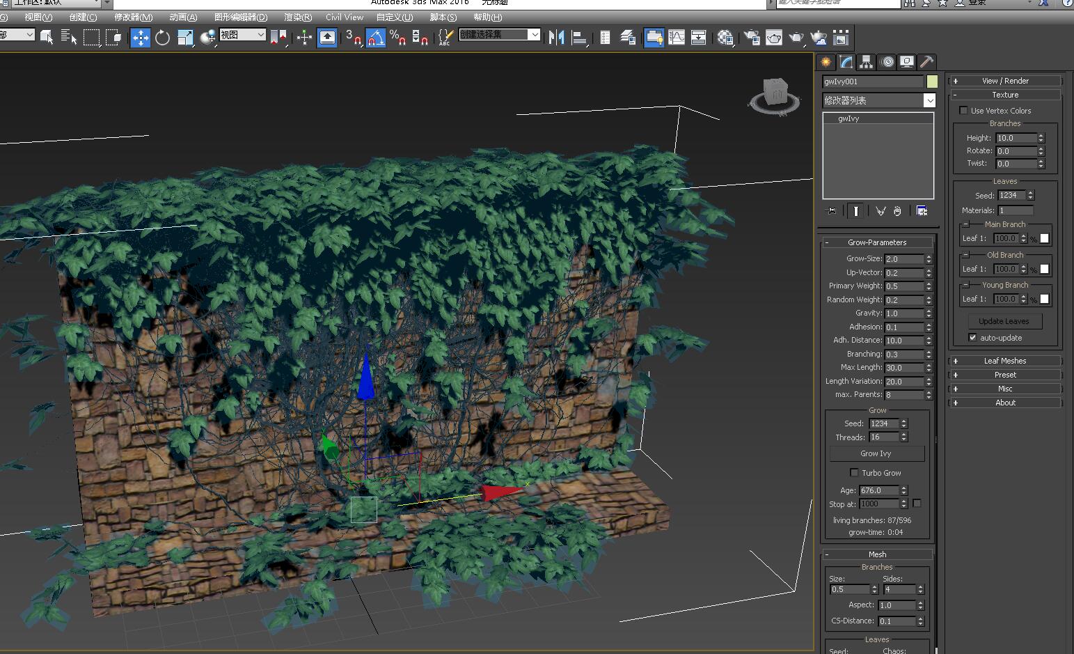Click Young Branch Leaf 1 white swatch
This screenshot has width=1074, height=654.
tap(1044, 299)
